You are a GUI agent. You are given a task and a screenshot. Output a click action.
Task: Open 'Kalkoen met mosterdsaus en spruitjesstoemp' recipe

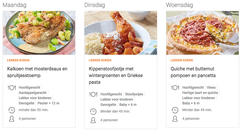point(37,72)
